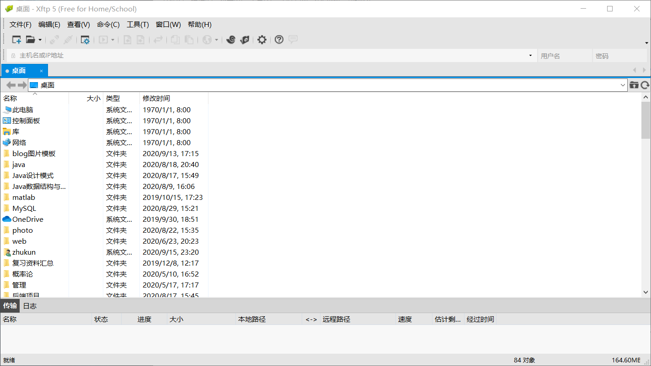Open the 命令(C) menu
This screenshot has height=366, width=651.
pyautogui.click(x=108, y=25)
